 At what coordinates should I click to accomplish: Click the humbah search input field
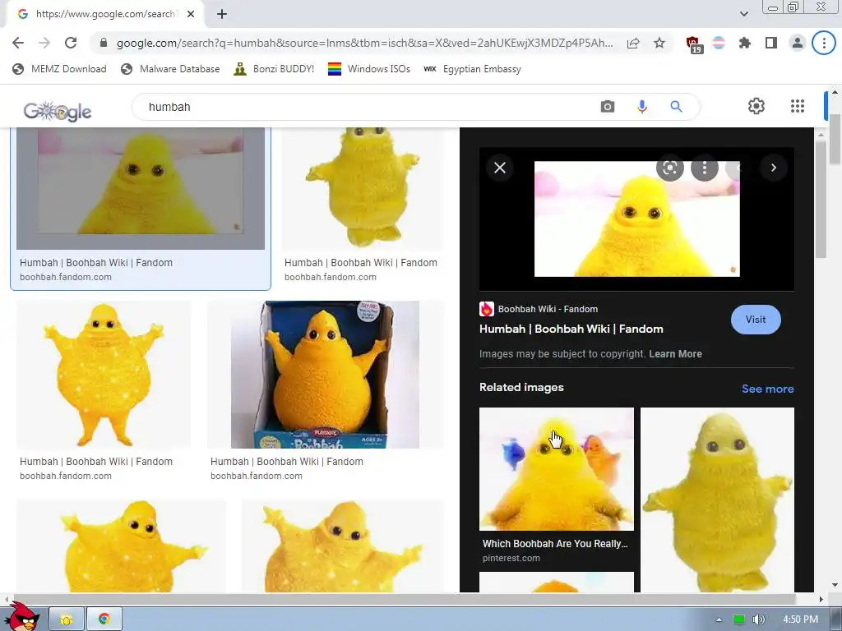pos(365,107)
